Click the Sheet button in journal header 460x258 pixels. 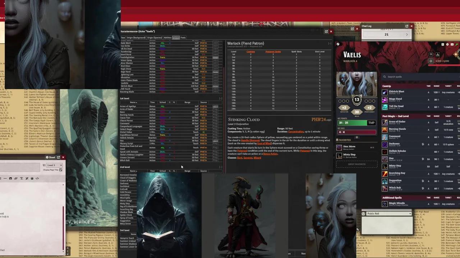(50, 157)
